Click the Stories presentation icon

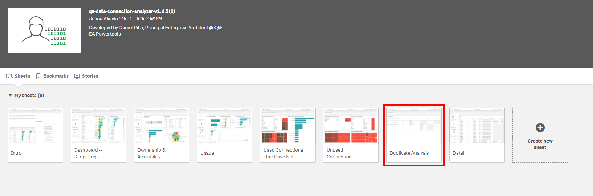click(x=77, y=76)
